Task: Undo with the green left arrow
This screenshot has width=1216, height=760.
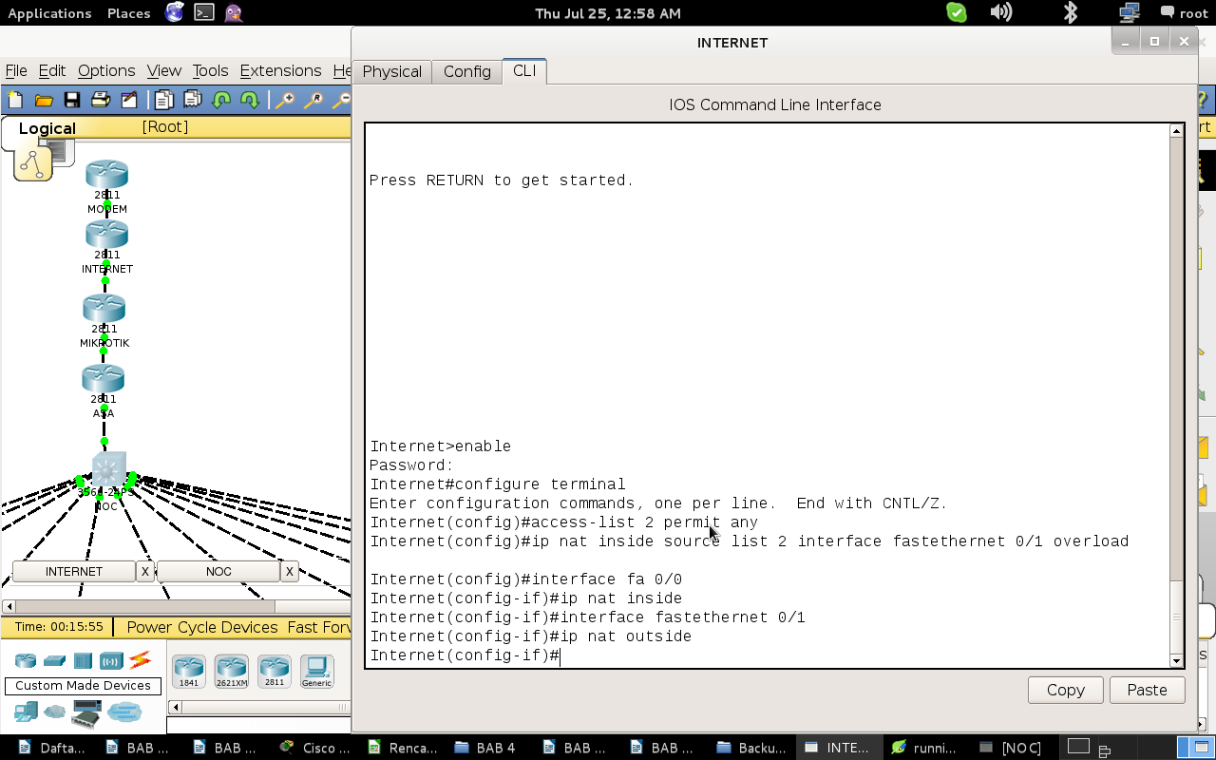Action: [221, 100]
